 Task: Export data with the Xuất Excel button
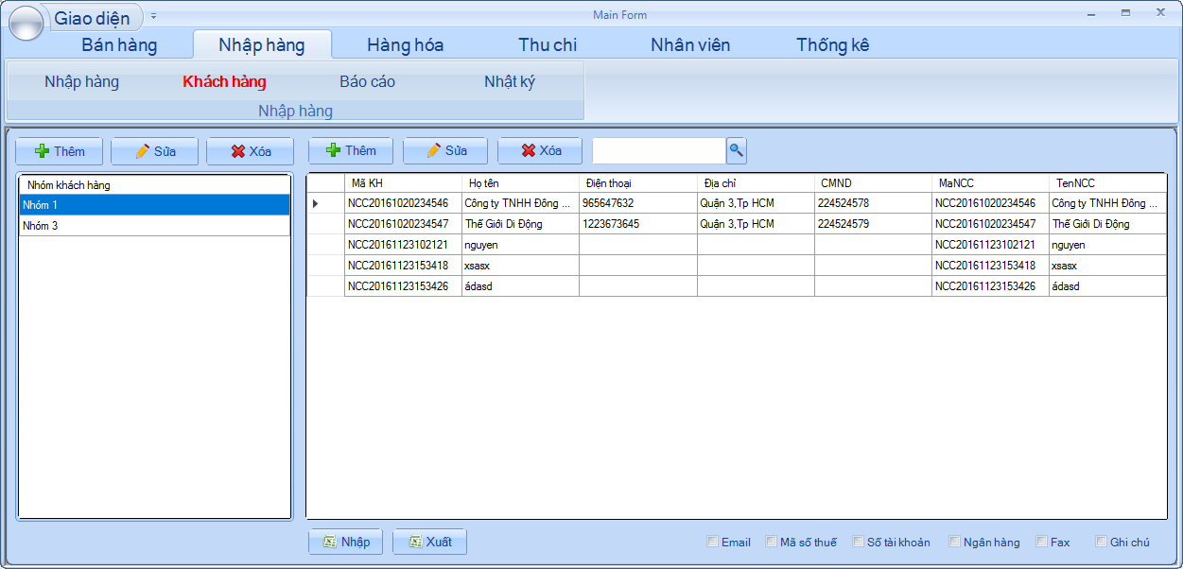tap(430, 542)
